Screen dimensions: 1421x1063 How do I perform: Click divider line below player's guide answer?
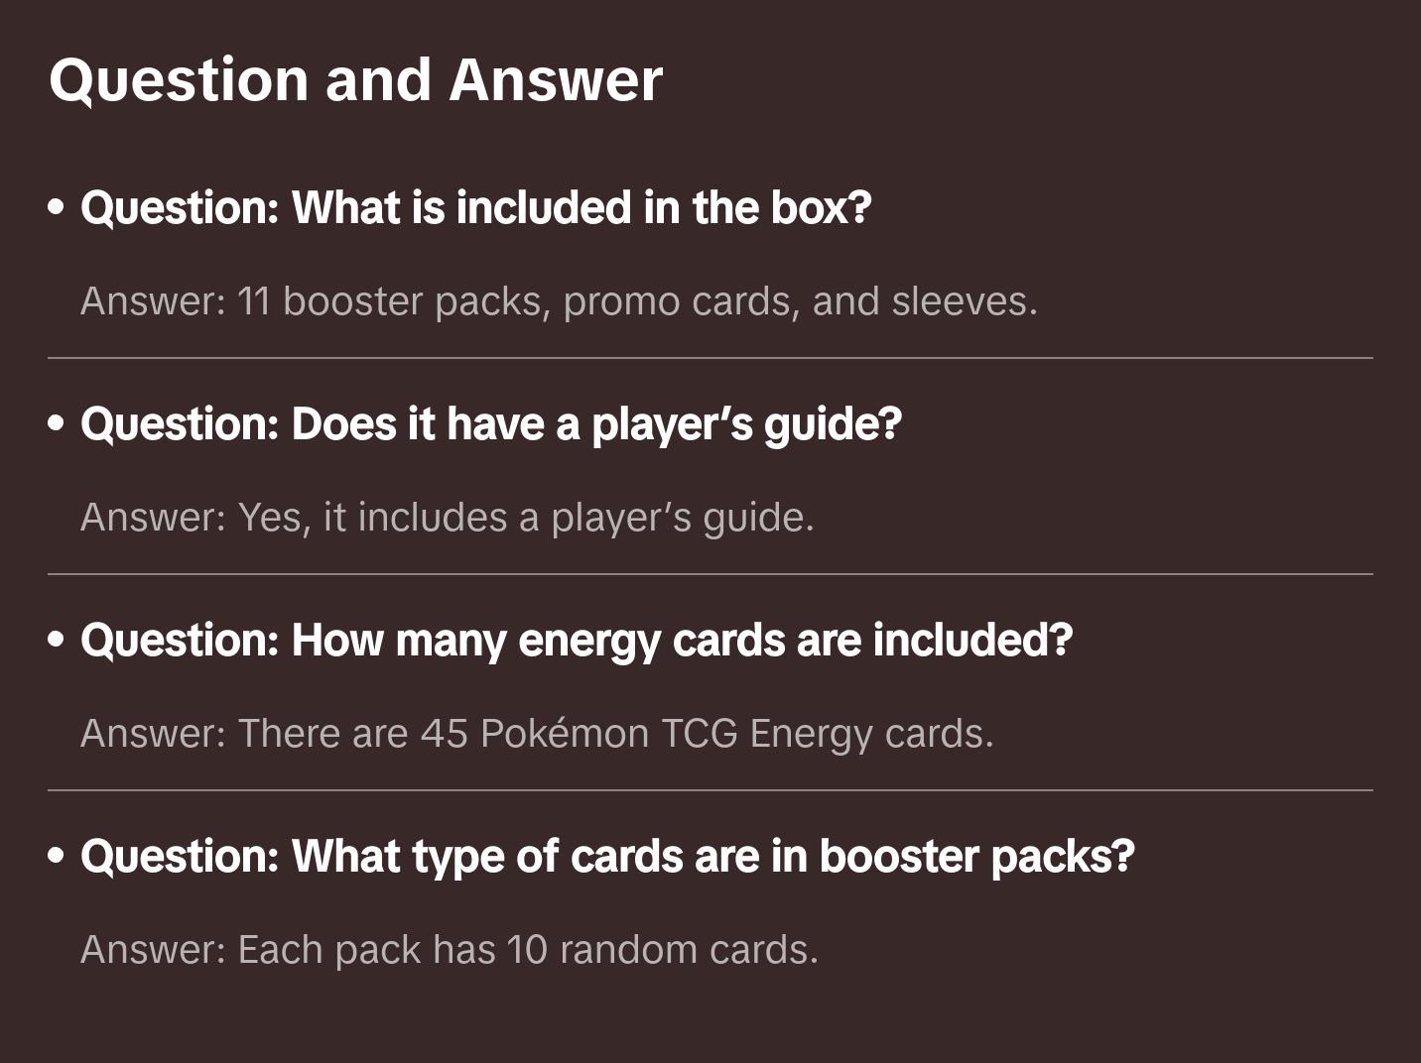point(710,574)
